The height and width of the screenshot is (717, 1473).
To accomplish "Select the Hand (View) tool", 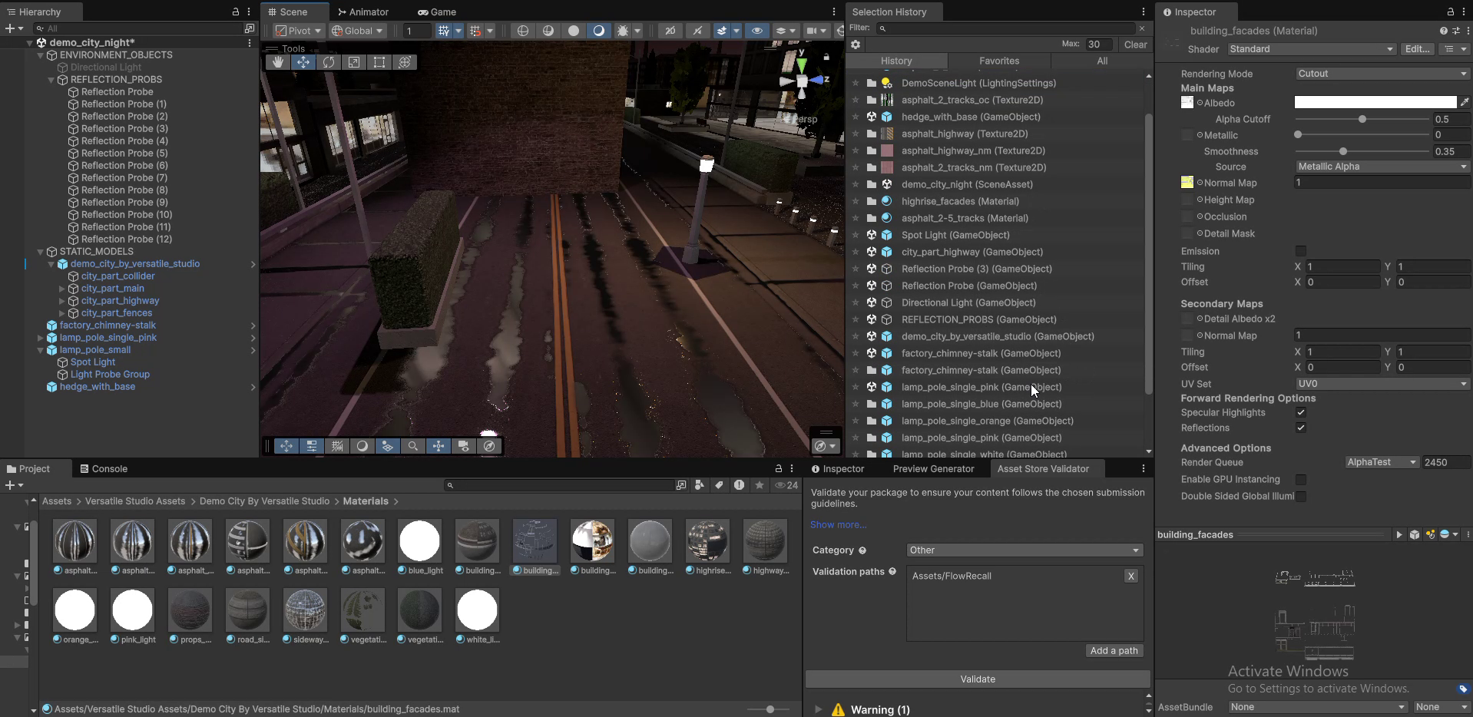I will (278, 62).
